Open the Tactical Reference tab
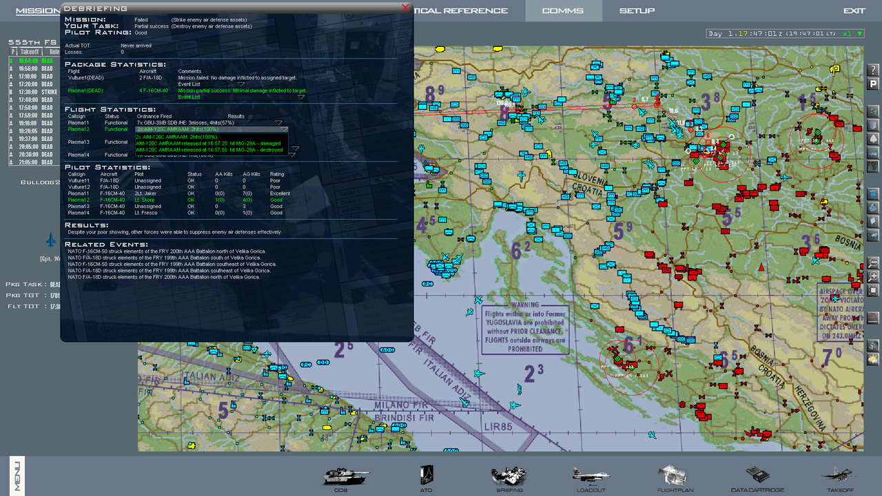Image resolution: width=882 pixels, height=496 pixels. coord(461,10)
